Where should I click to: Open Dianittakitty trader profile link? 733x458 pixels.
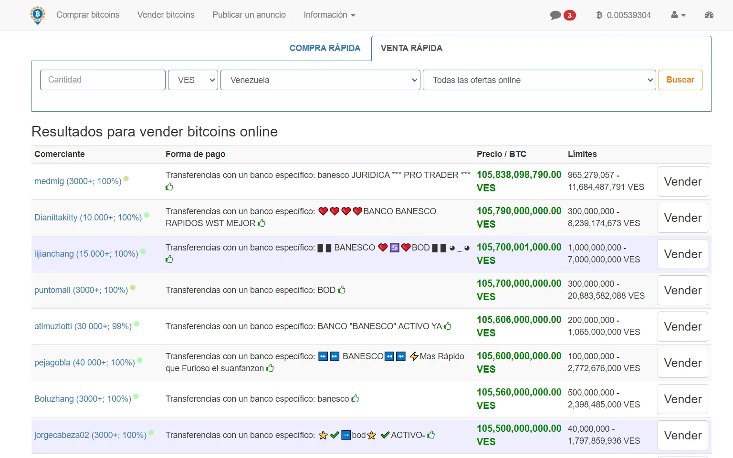pos(88,218)
